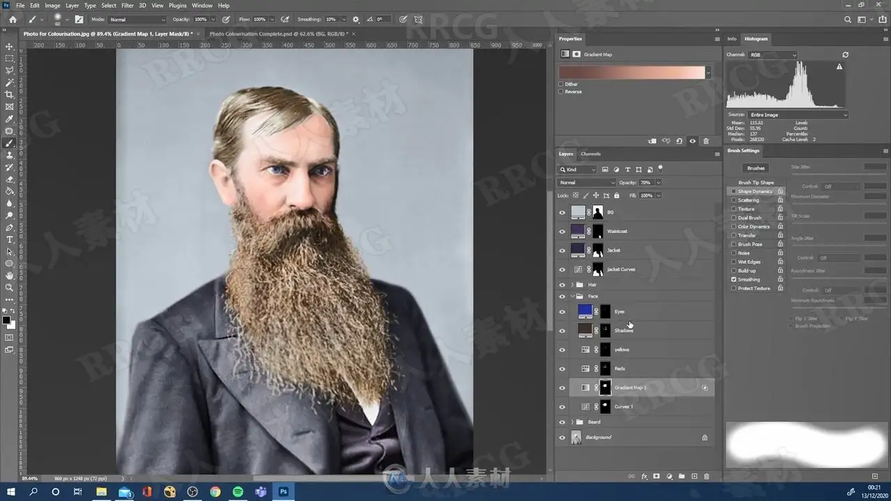
Task: Select the Clone Stamp tool
Action: pos(10,155)
